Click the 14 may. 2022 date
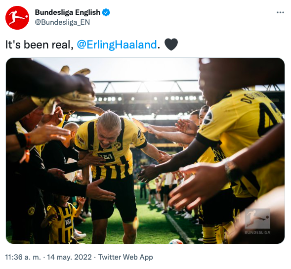This screenshot has height=269, width=291. tap(69, 257)
